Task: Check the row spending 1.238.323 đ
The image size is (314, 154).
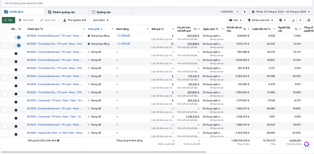Action: tap(5, 118)
